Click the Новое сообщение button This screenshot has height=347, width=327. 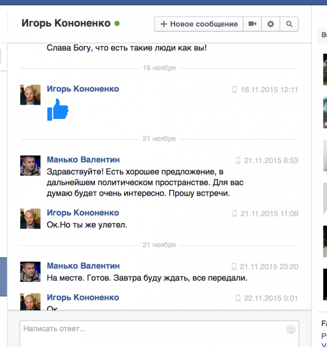[x=199, y=24]
